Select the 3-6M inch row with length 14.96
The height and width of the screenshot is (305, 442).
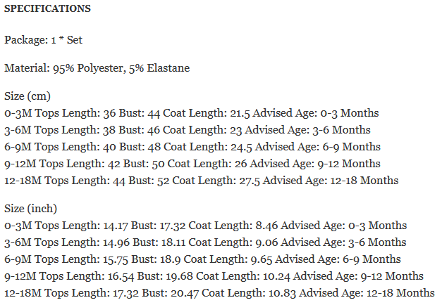point(205,242)
